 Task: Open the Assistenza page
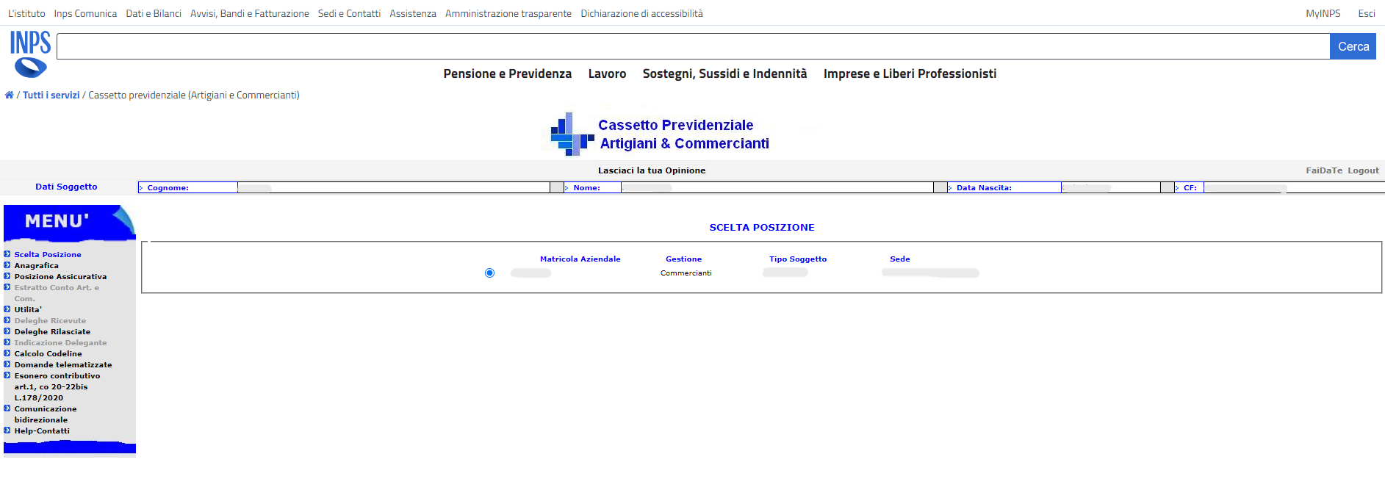413,13
